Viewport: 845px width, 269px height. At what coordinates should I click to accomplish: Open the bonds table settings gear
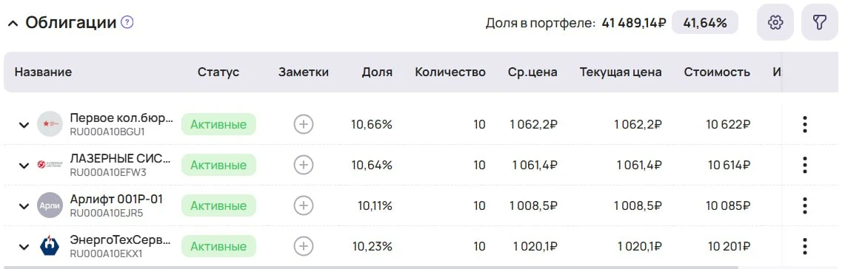click(775, 23)
